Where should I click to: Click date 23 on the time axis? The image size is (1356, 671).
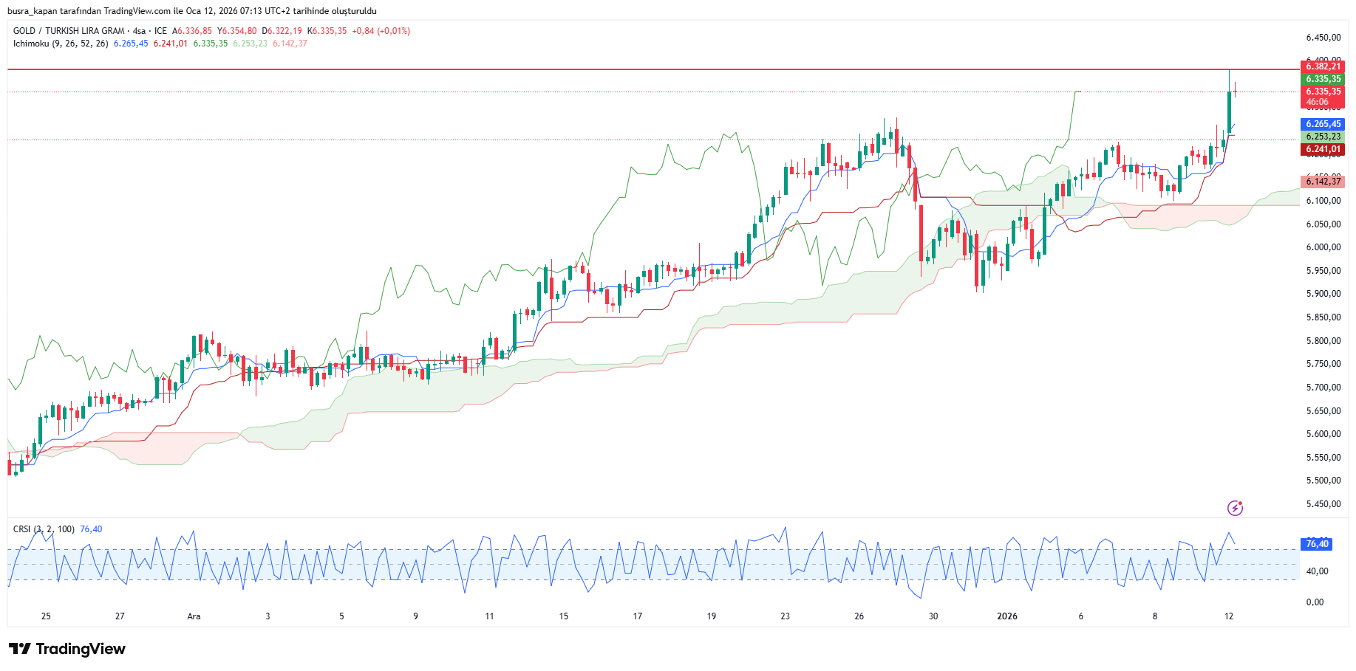pos(785,616)
